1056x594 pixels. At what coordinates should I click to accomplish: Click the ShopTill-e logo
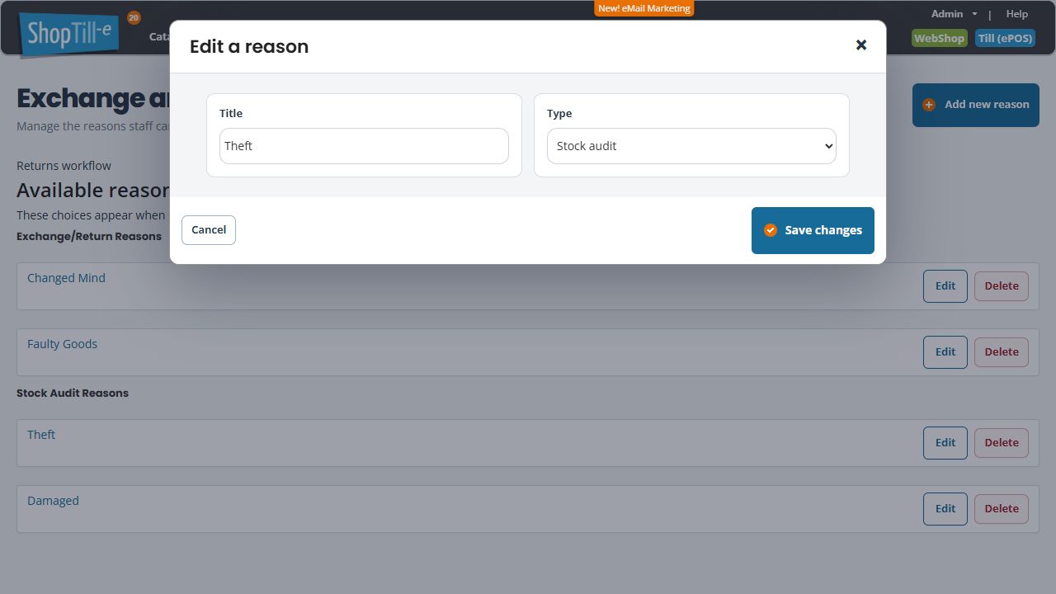click(x=70, y=35)
